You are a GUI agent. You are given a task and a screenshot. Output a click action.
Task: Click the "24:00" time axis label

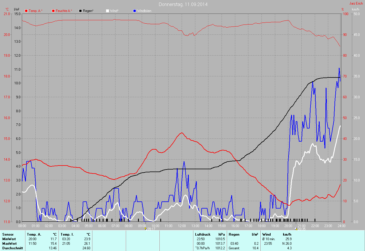tap(341, 226)
